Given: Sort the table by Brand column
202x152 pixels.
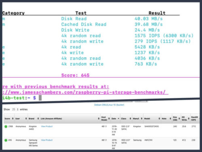Looking at the screenshot, I should point(34,119).
